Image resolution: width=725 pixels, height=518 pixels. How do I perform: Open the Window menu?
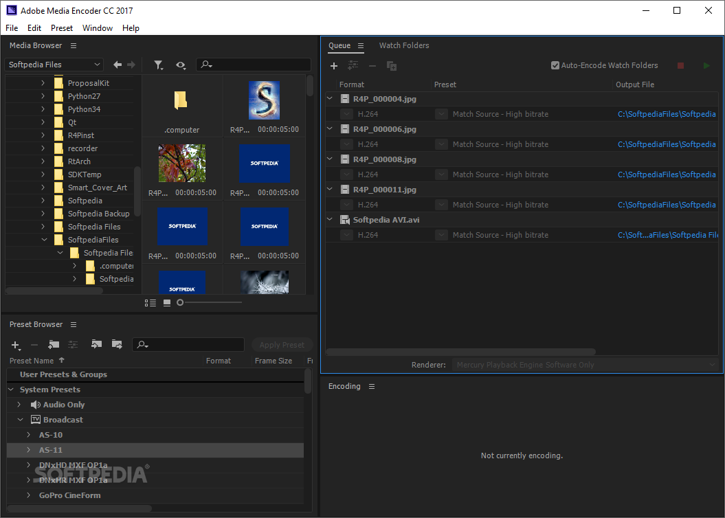click(x=98, y=28)
